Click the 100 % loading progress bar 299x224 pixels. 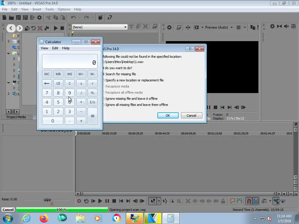pyautogui.click(x=62, y=210)
